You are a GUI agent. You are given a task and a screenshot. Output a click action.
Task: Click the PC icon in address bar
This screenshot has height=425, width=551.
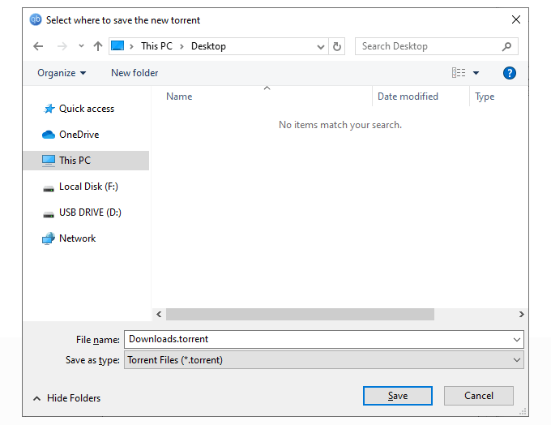pyautogui.click(x=117, y=45)
